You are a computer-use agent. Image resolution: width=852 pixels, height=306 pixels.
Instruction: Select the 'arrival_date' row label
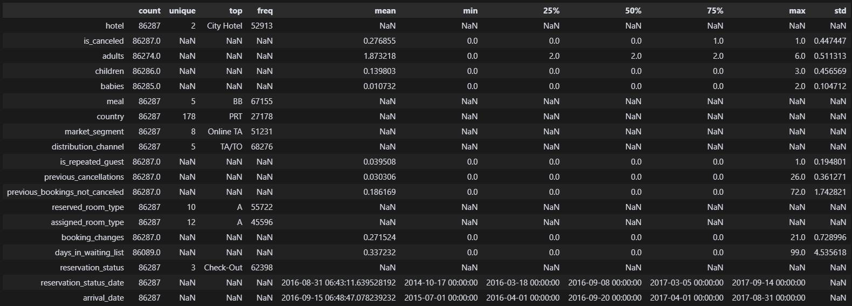pos(103,298)
